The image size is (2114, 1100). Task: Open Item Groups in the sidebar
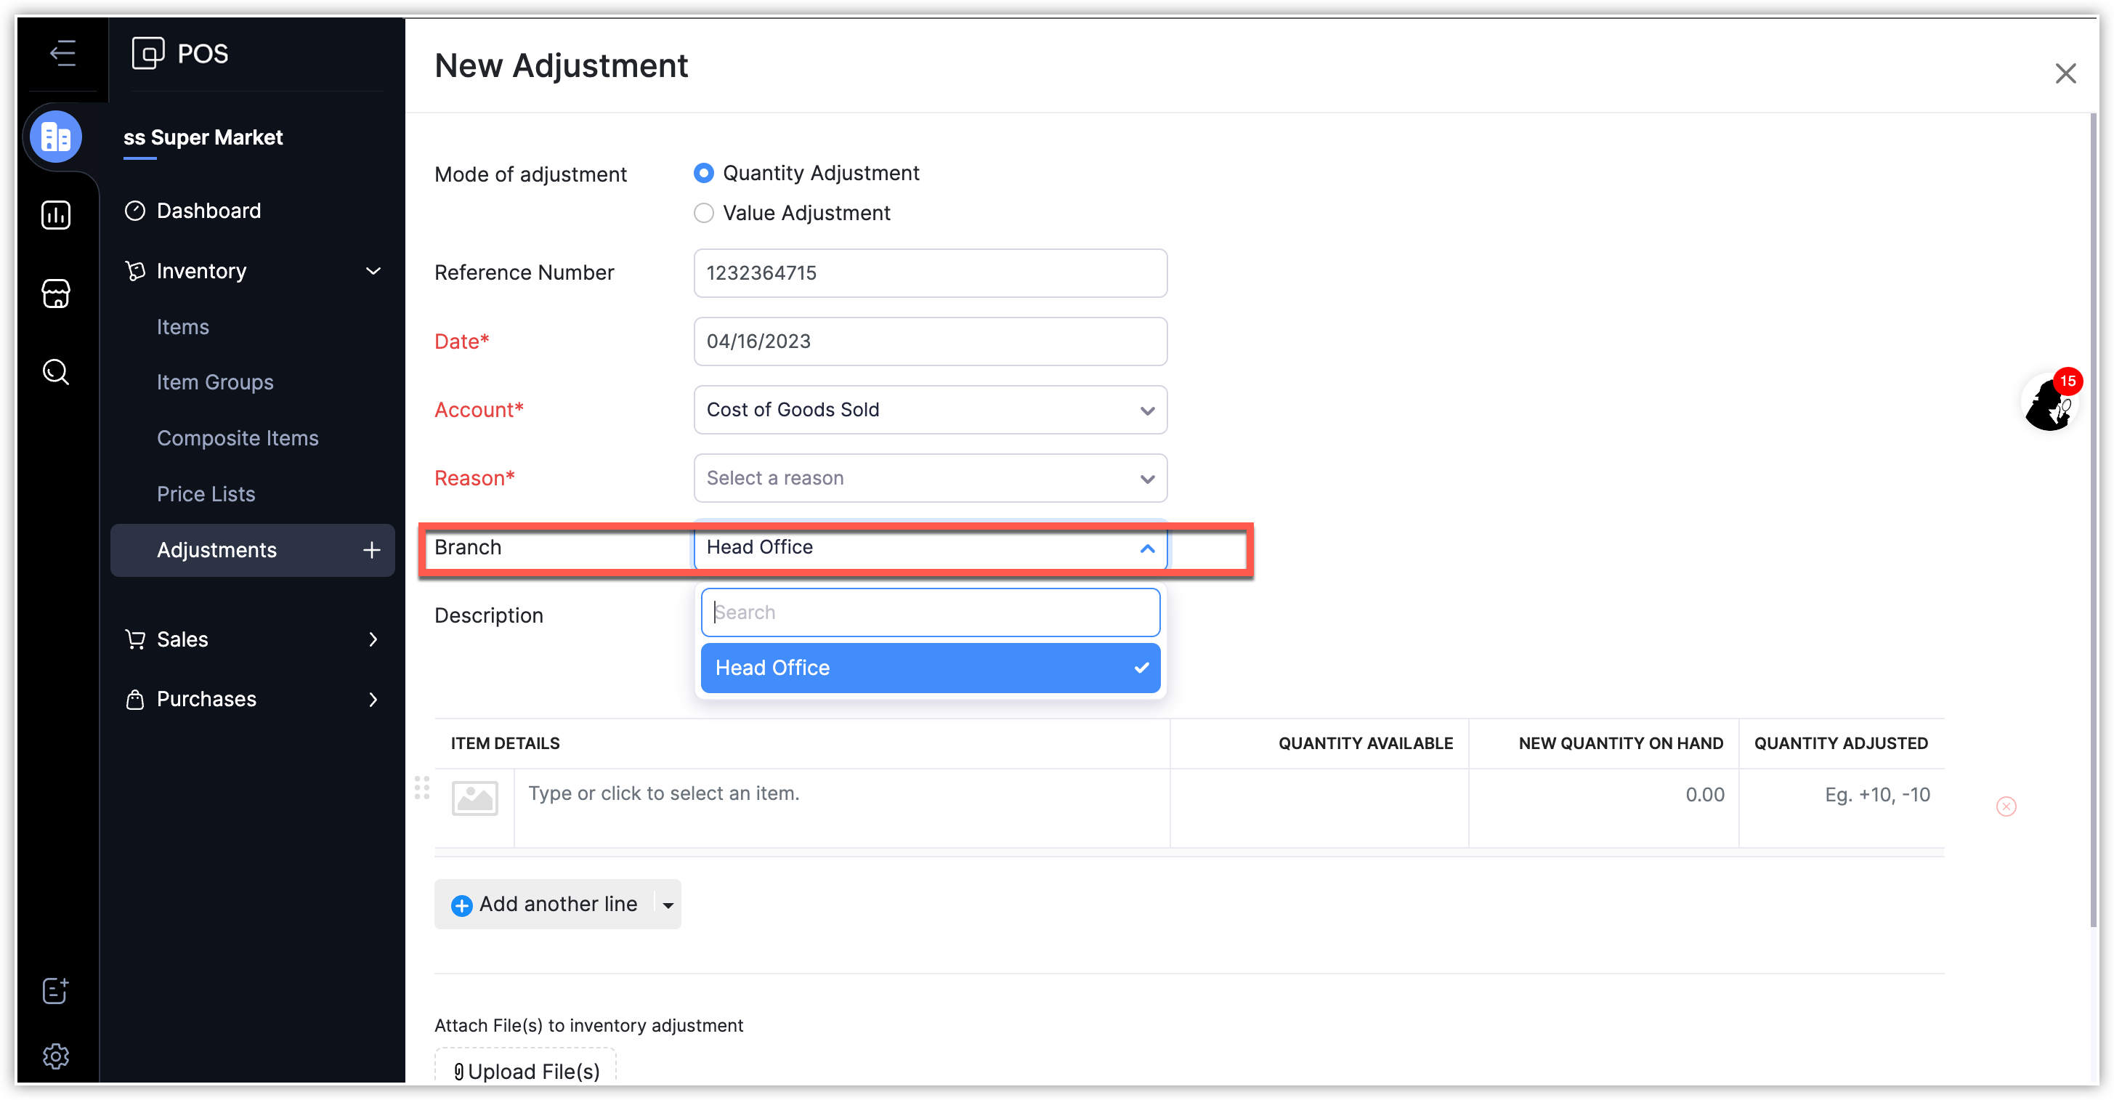pyautogui.click(x=215, y=383)
